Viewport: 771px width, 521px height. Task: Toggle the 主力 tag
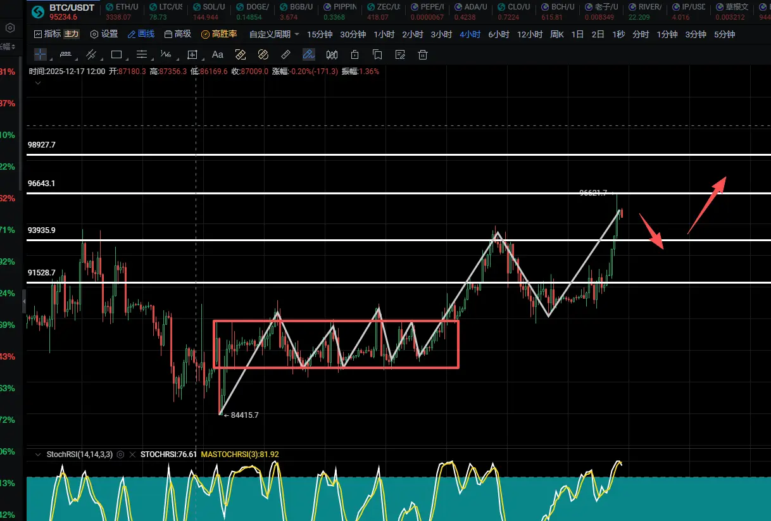point(72,34)
